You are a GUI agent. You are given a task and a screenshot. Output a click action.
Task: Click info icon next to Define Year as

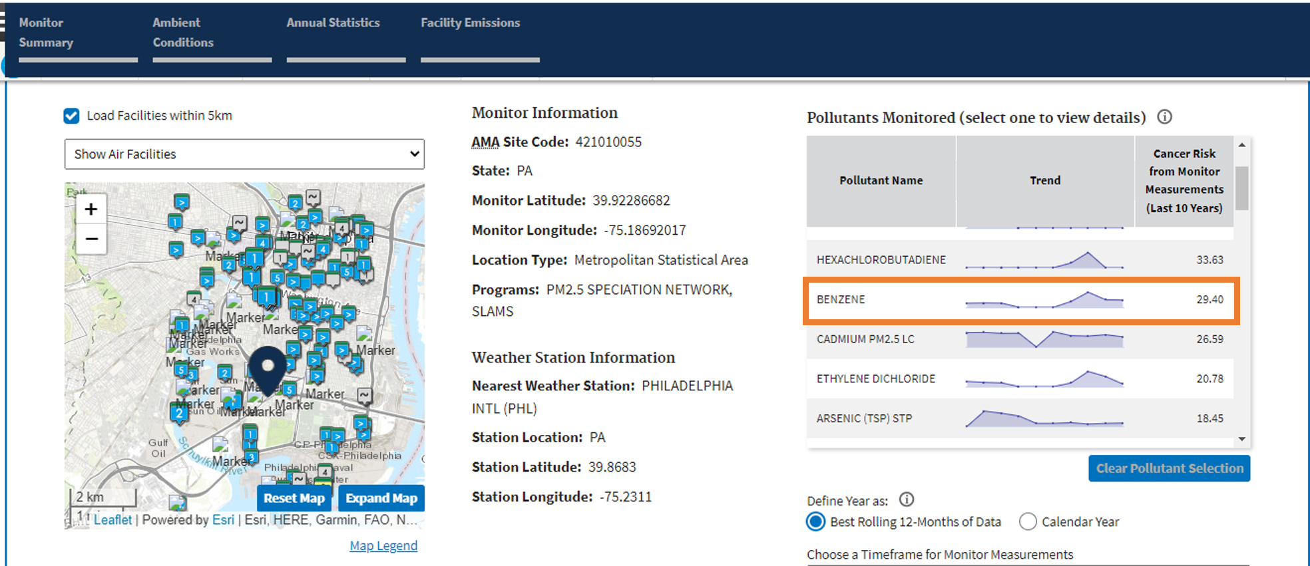[907, 499]
